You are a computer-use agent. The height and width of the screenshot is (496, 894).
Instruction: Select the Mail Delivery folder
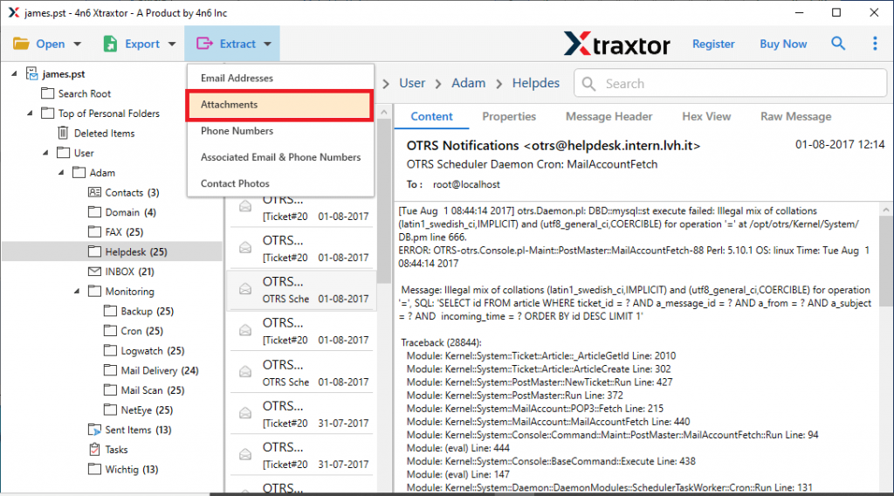[x=148, y=370]
